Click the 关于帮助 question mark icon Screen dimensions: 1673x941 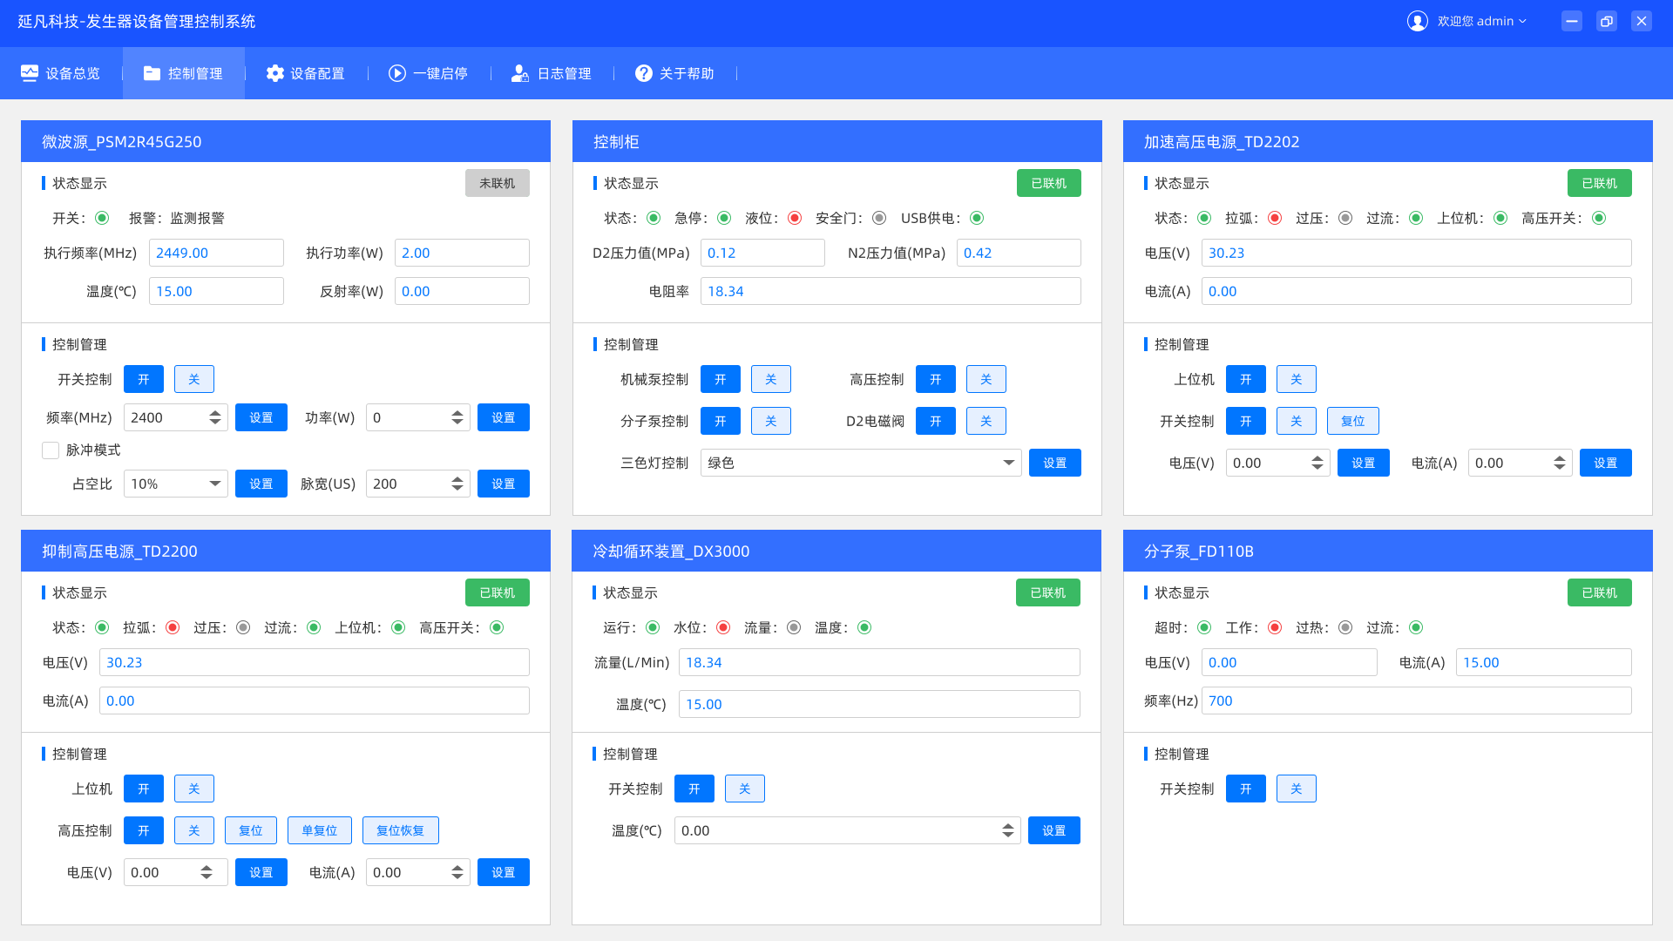coord(644,73)
